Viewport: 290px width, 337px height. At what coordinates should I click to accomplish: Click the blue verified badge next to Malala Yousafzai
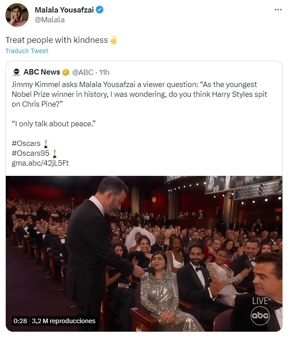click(100, 10)
